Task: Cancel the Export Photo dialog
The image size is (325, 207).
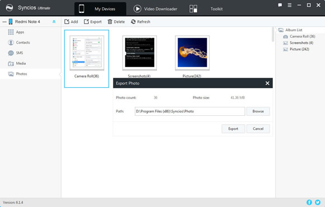Action: (258, 129)
